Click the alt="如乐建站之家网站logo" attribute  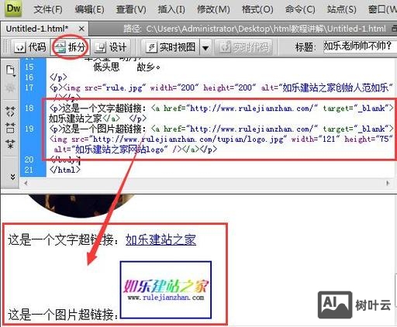click(x=111, y=150)
